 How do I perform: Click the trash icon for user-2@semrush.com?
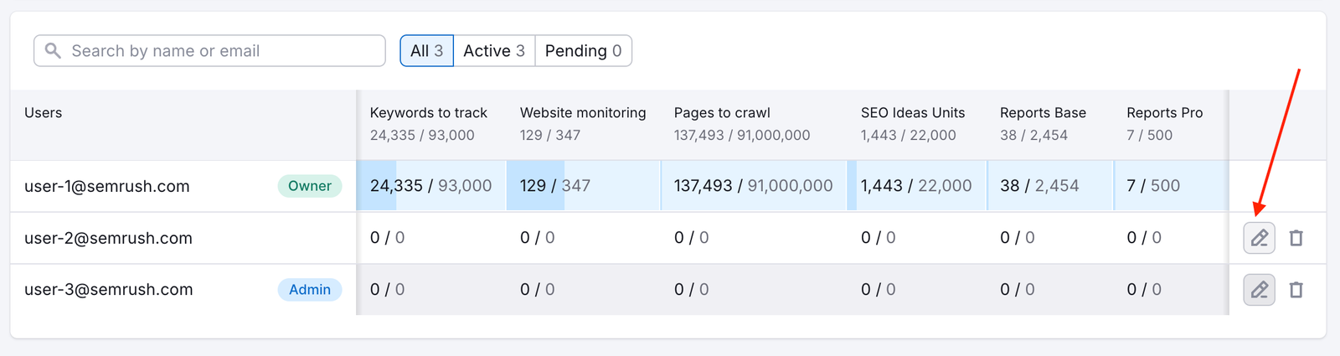pos(1296,239)
